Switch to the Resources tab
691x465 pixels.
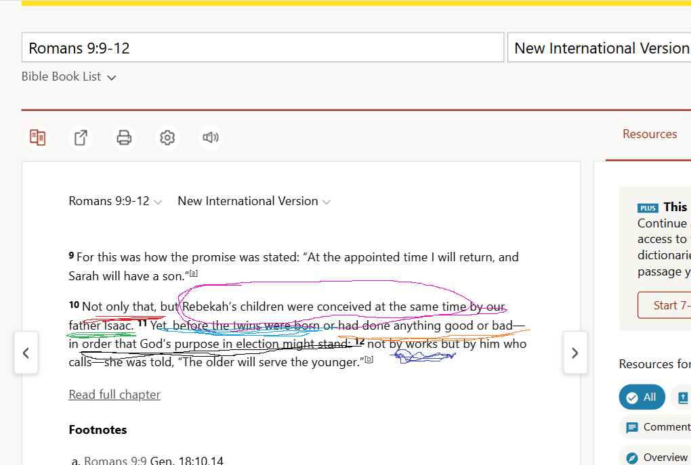click(649, 133)
